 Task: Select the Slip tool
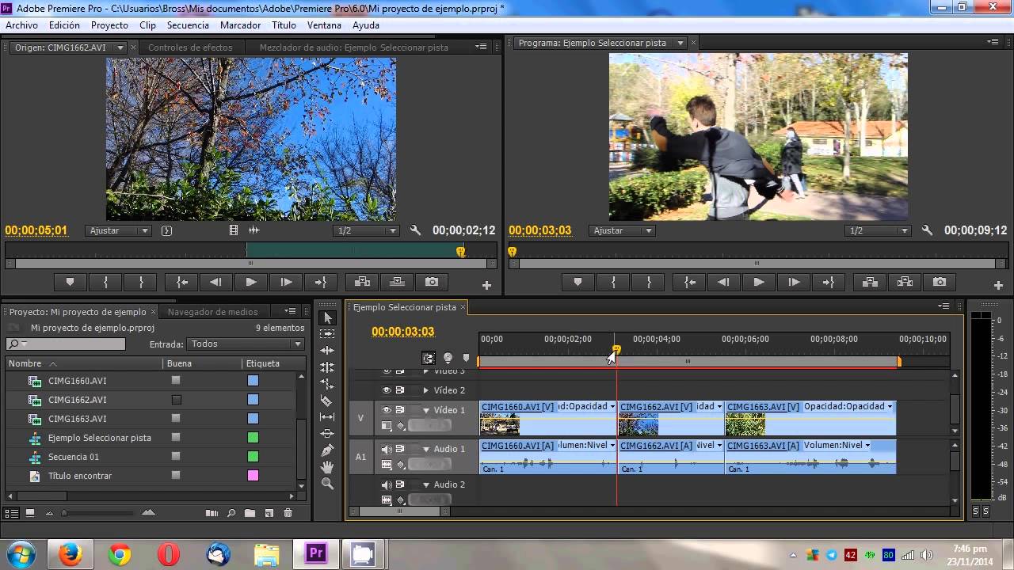click(x=328, y=417)
